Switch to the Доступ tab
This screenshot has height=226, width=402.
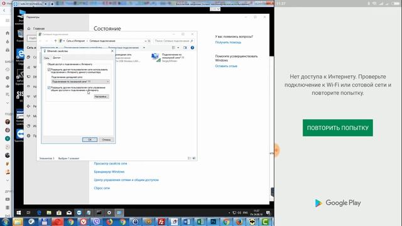[57, 58]
